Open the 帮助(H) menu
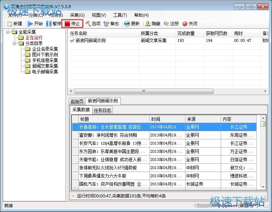 pyautogui.click(x=141, y=15)
